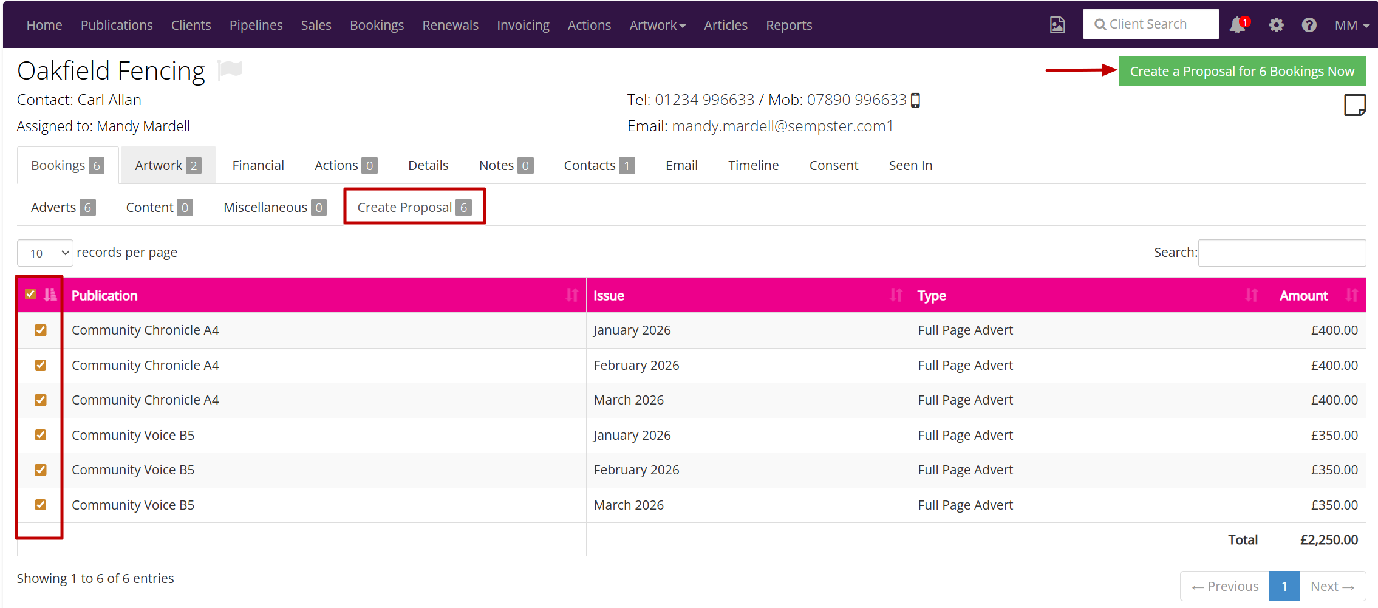The height and width of the screenshot is (608, 1378).
Task: Open the settings gear icon
Action: [x=1276, y=25]
